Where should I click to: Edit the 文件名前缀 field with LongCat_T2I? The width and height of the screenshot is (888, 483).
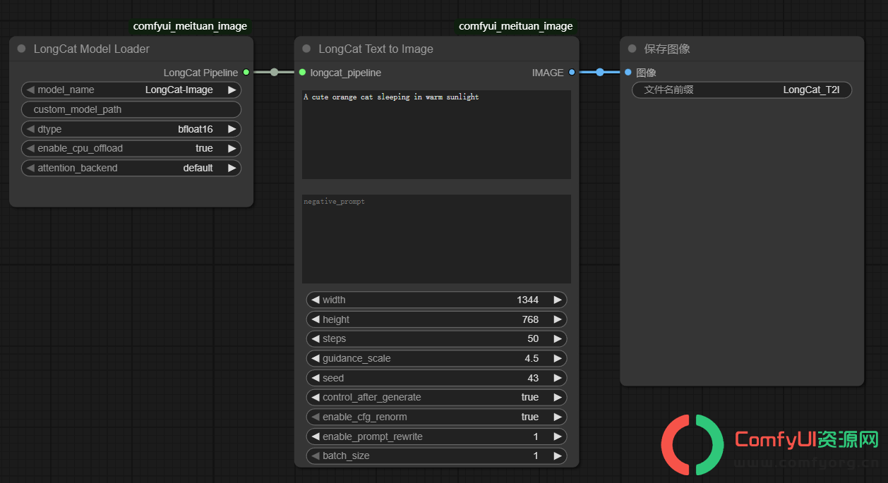pyautogui.click(x=742, y=90)
